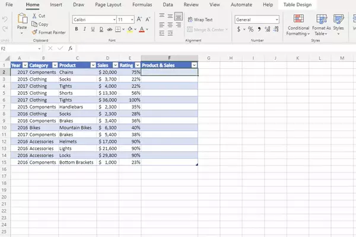This screenshot has height=237, width=356.
Task: Align text left
Action: coord(162,24)
